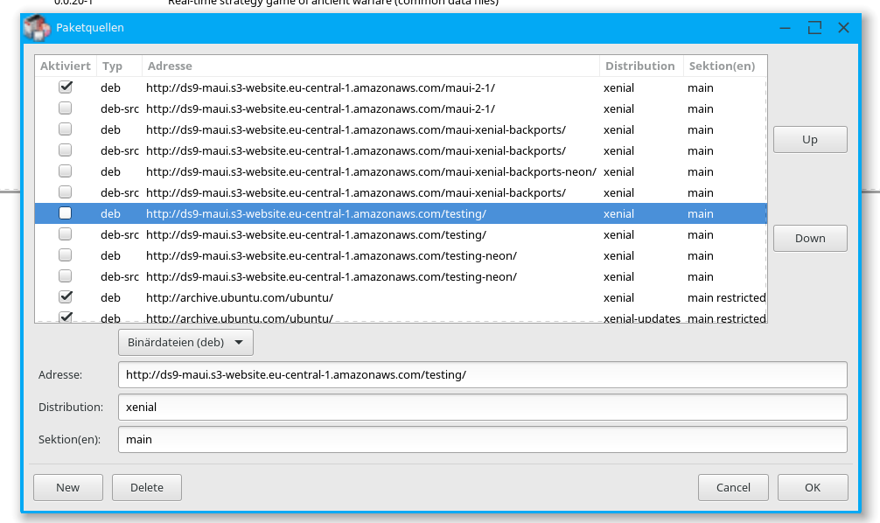The image size is (880, 523).
Task: Enable the testing deb source checkbox
Action: [x=66, y=213]
